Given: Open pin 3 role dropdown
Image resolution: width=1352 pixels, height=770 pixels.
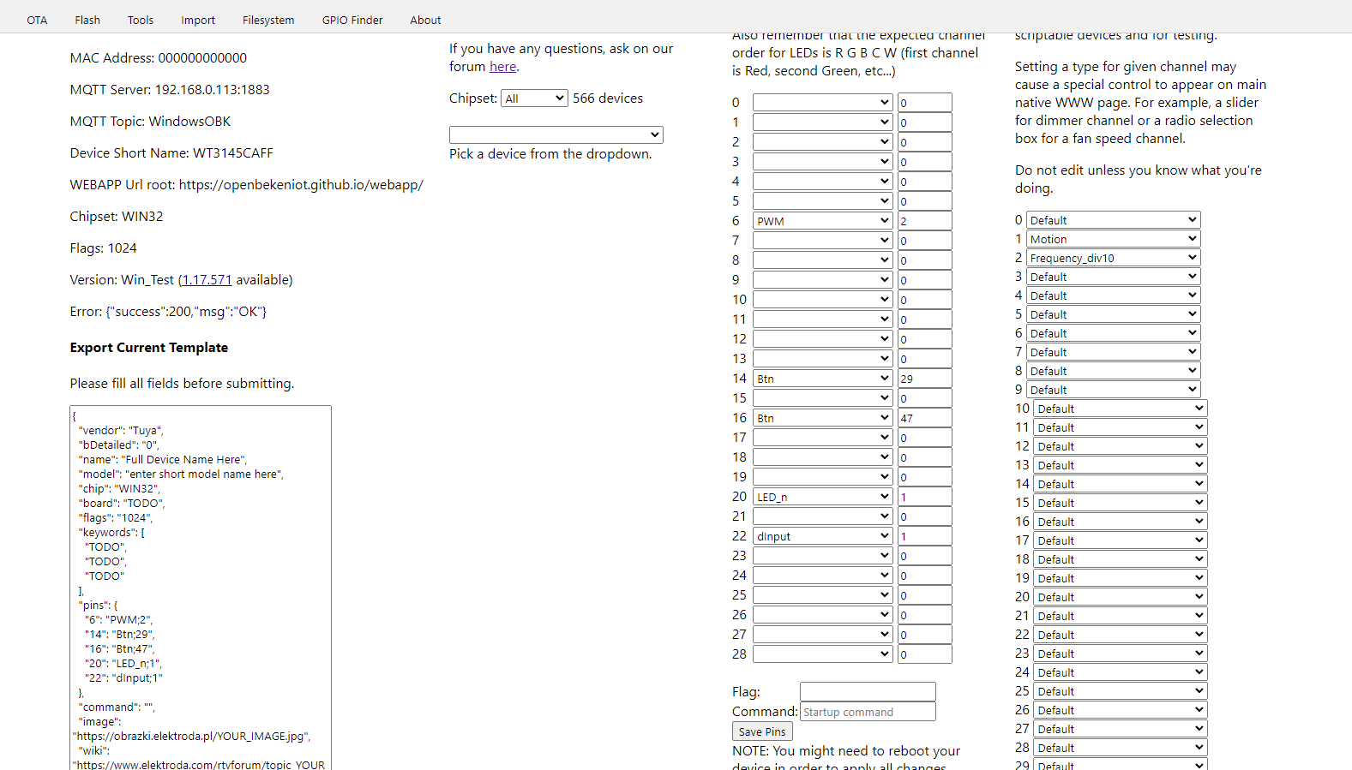Looking at the screenshot, I should point(823,162).
